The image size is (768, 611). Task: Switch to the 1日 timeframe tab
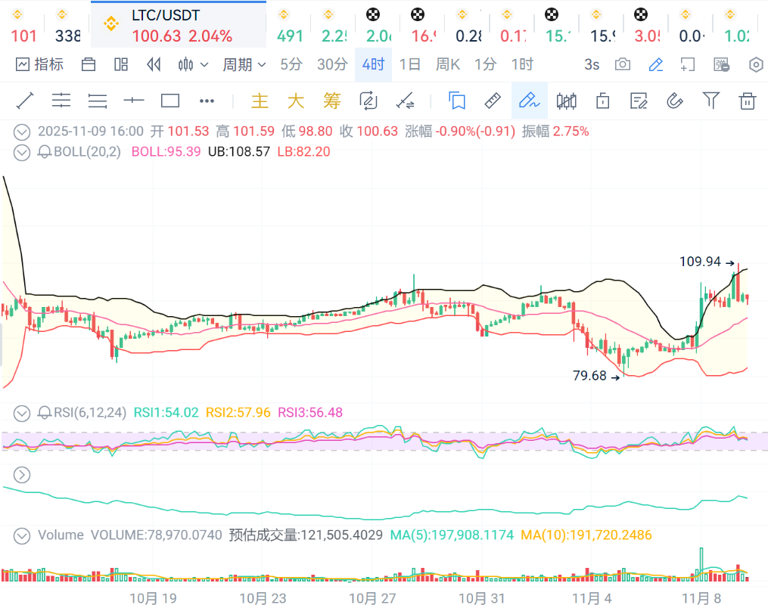409,65
